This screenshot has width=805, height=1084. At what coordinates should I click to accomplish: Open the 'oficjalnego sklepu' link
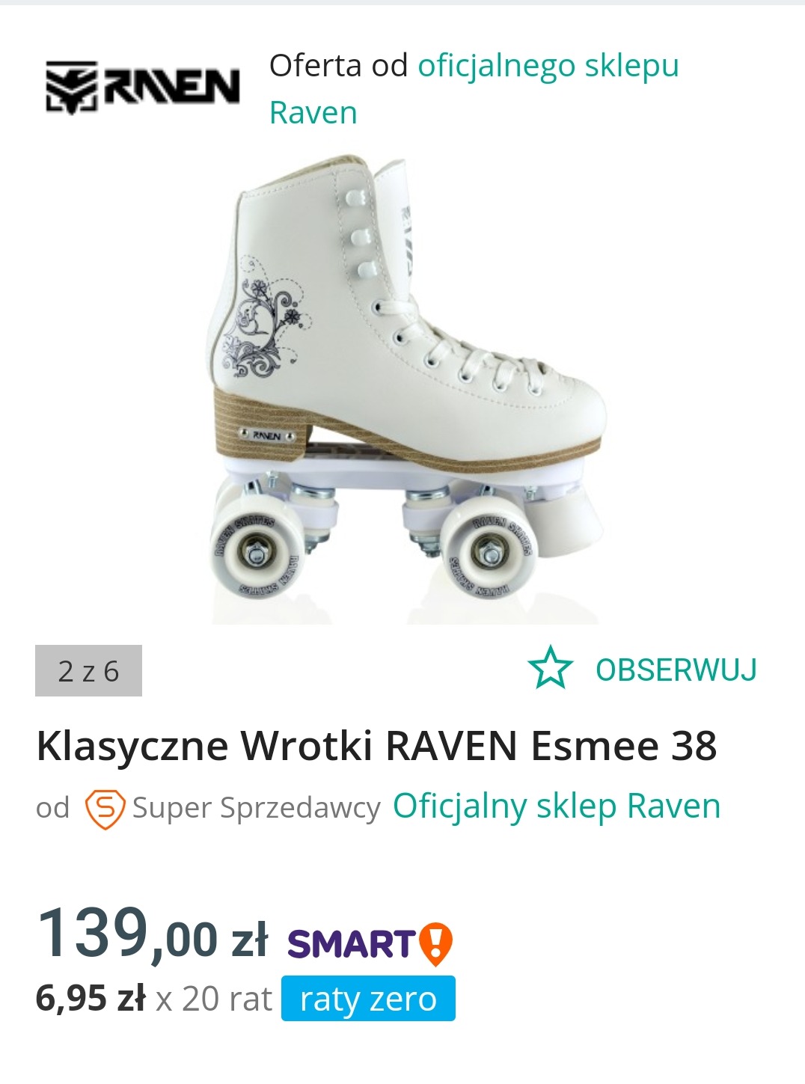tap(548, 65)
